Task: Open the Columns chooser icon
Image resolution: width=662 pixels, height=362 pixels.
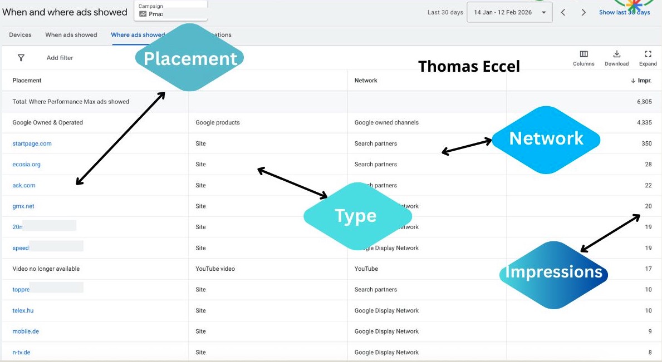Action: 583,54
